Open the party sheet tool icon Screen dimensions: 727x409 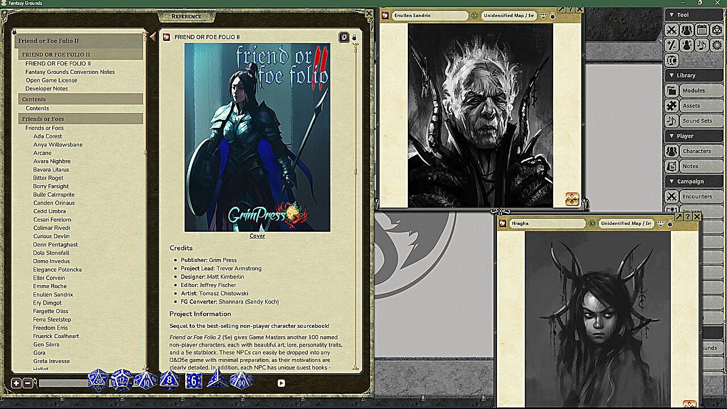coord(687,30)
